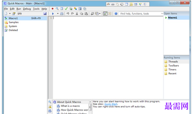
Task: Click the window icon next to the green checkmark
Action: 61,9
